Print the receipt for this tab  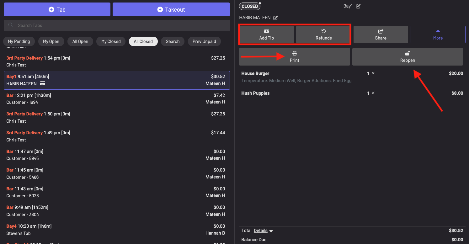tap(294, 57)
